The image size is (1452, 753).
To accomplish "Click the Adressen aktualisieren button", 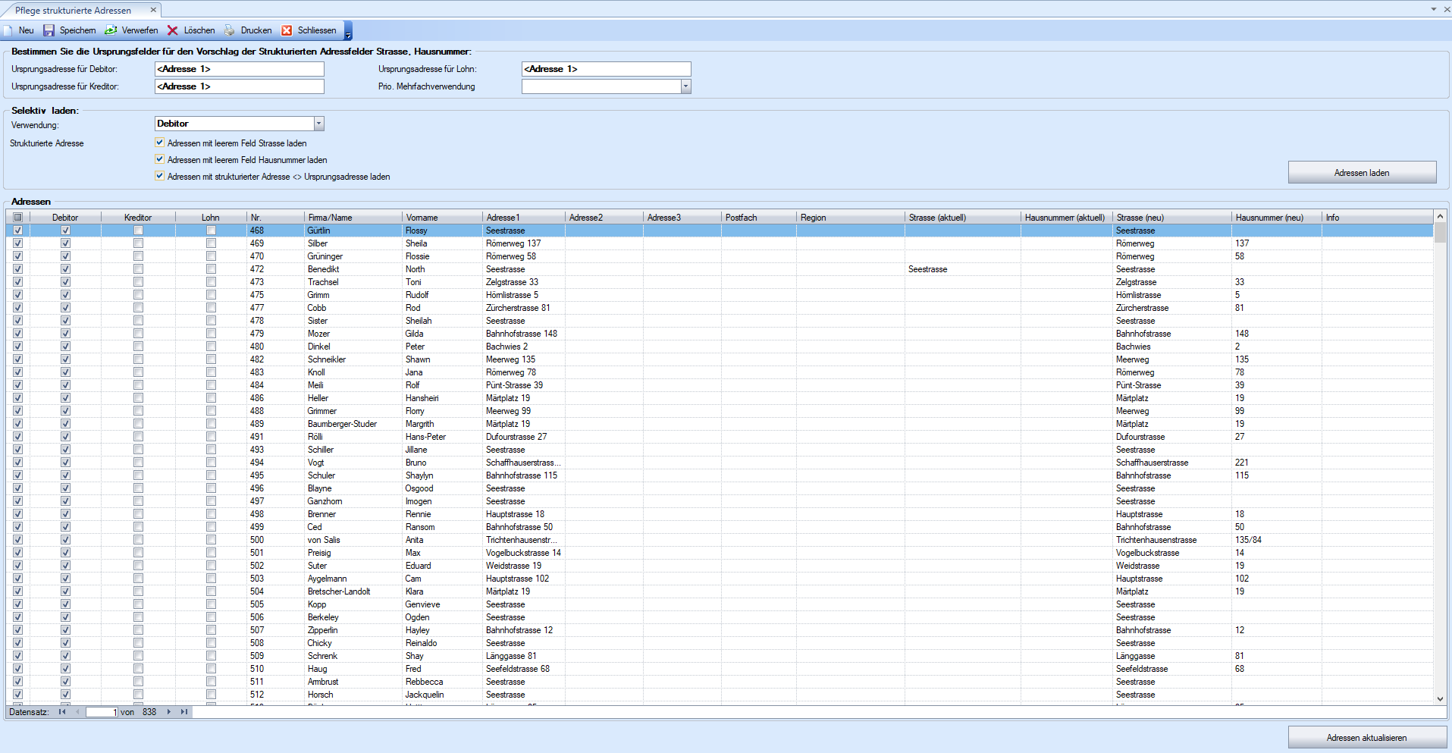I will 1366,737.
